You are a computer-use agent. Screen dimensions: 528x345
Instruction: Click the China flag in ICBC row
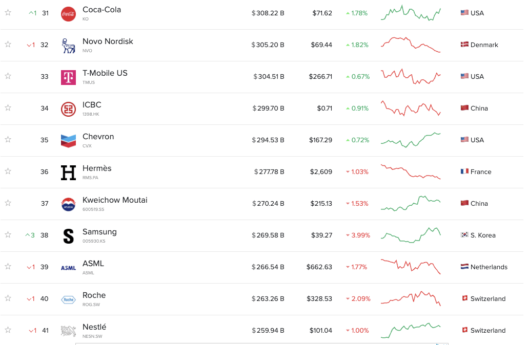click(464, 108)
